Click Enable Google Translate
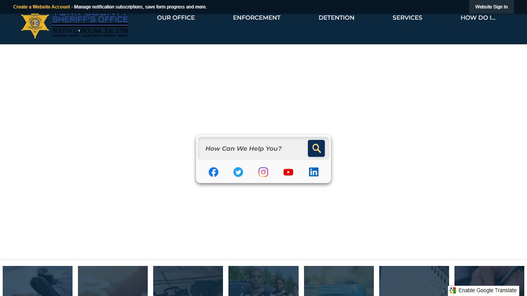The image size is (527, 296). tap(487, 290)
